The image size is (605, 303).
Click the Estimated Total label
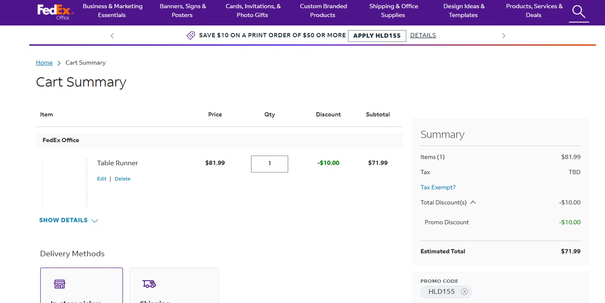[x=443, y=251]
